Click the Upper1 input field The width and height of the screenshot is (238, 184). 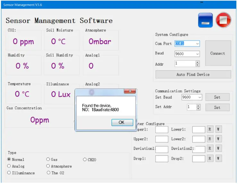point(162,130)
